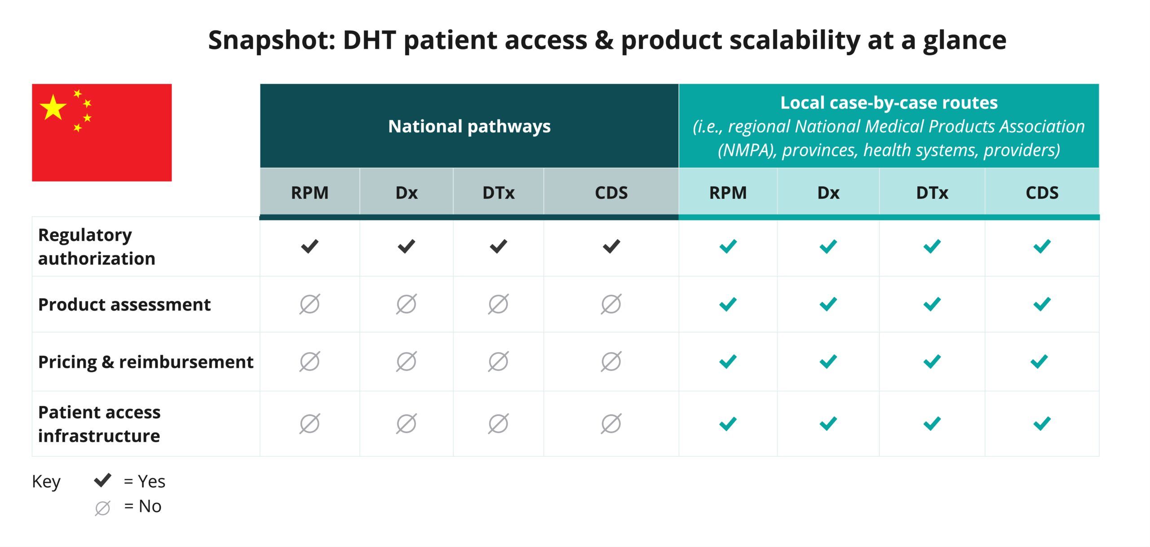The width and height of the screenshot is (1150, 547).
Task: Click local DTx column header
Action: (x=932, y=193)
